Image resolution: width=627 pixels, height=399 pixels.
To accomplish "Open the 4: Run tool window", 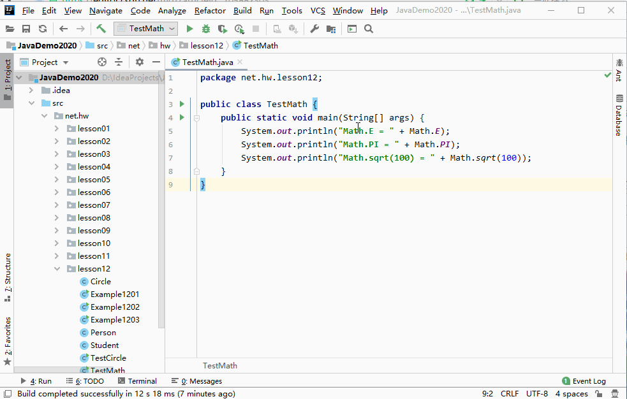I will point(36,381).
